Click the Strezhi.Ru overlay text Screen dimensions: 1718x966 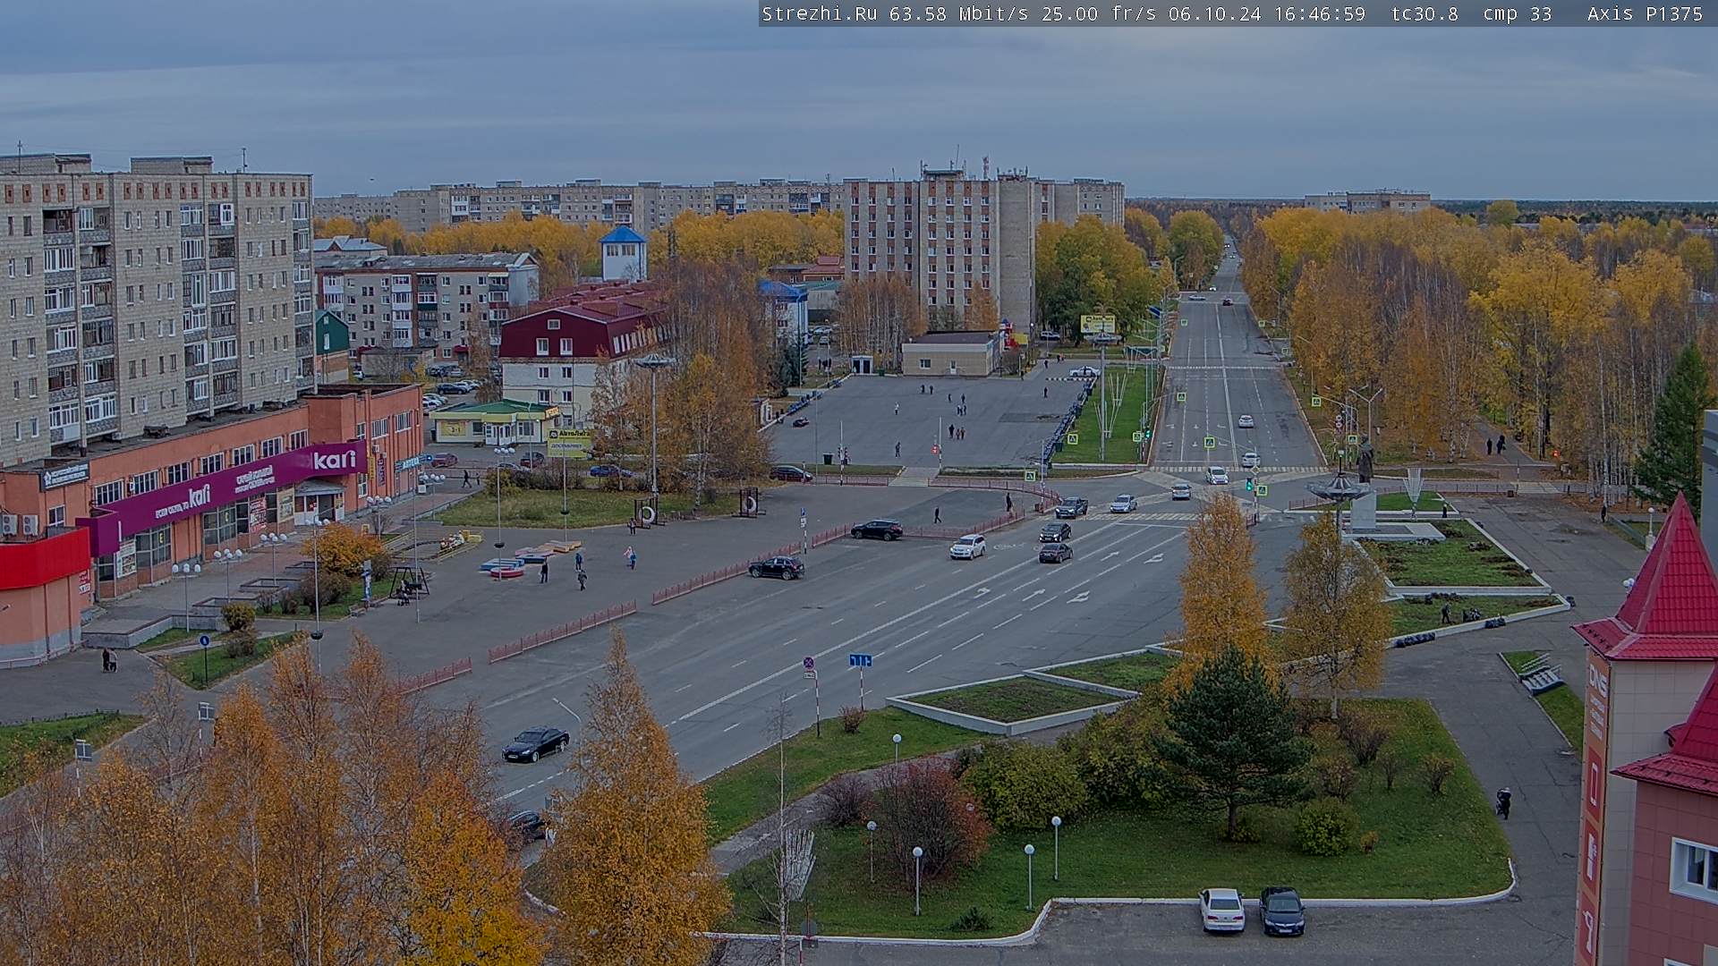(x=820, y=13)
